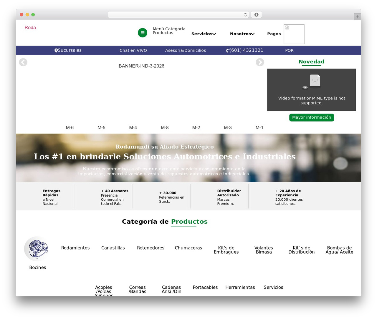The width and height of the screenshot is (377, 319).
Task: Open Bombas de Agua/ Aceite category
Action: [x=339, y=250]
